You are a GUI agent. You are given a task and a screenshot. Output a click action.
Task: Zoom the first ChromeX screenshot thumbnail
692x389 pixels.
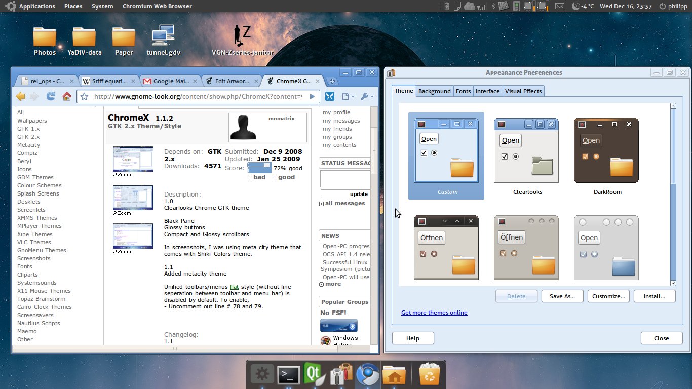(x=133, y=159)
